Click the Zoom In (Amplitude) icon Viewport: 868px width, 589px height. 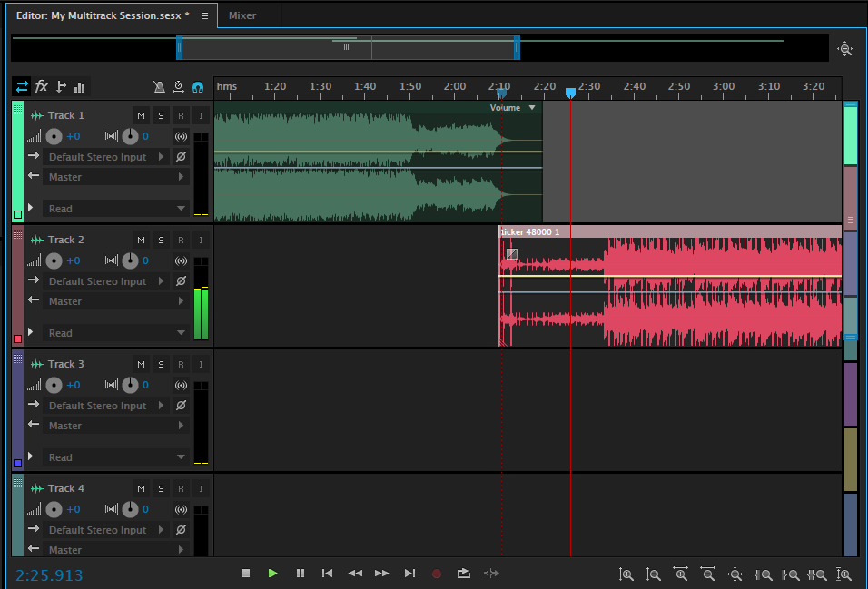626,574
